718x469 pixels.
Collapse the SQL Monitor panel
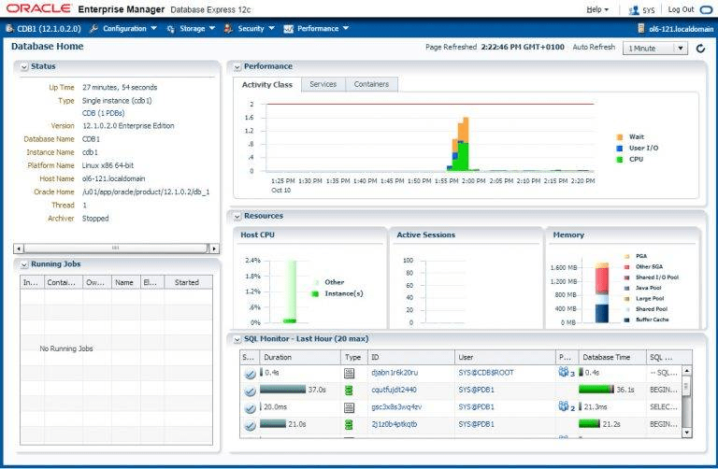pos(237,338)
